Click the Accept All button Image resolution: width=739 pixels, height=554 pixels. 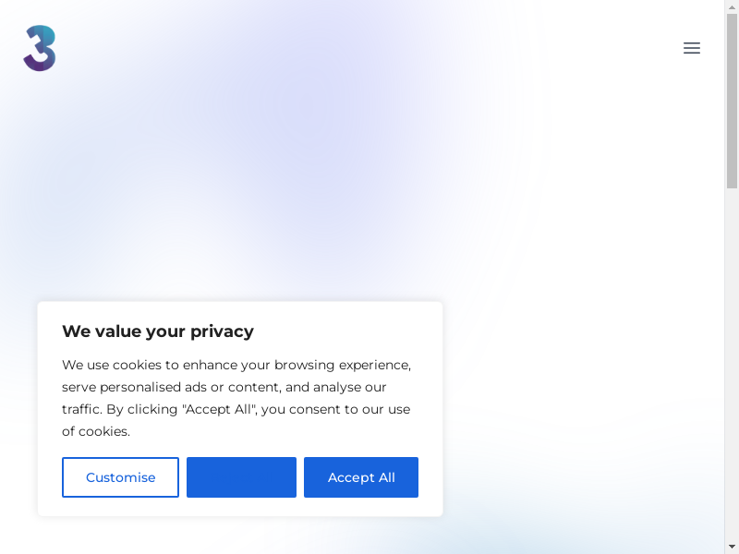[361, 477]
